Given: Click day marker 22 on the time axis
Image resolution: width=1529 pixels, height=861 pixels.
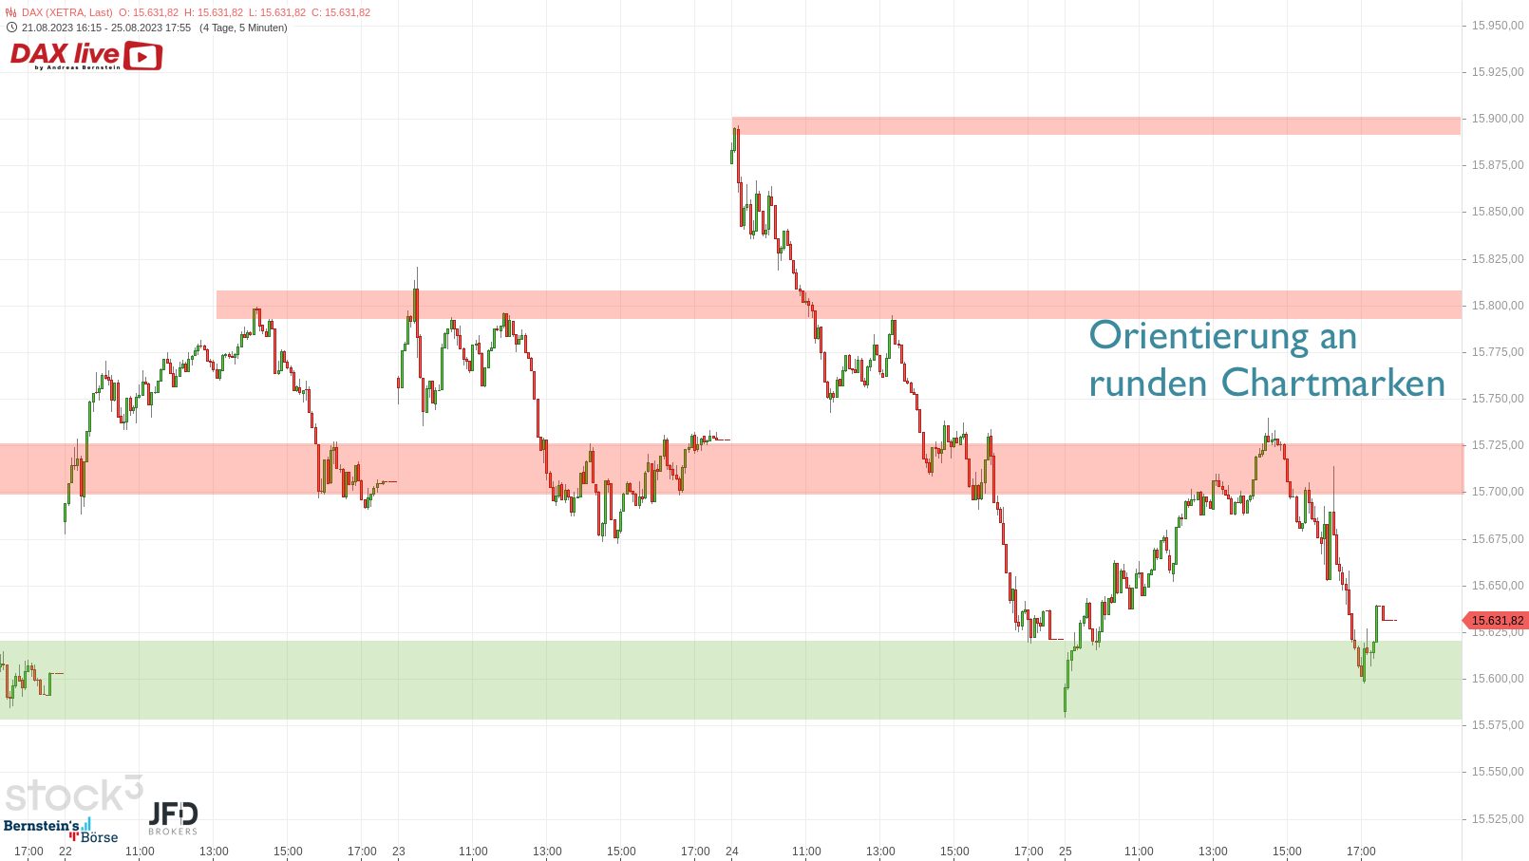Looking at the screenshot, I should pyautogui.click(x=66, y=852).
